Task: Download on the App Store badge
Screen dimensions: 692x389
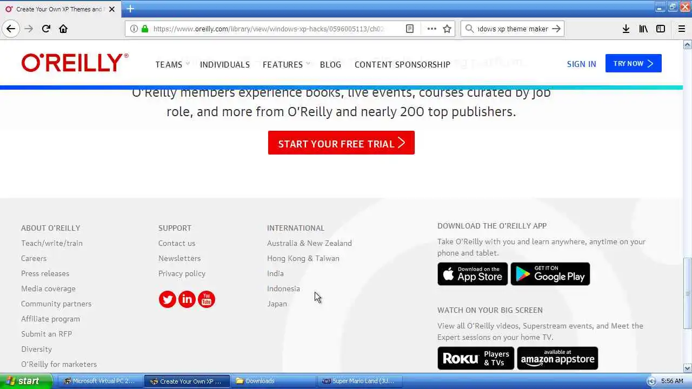Action: coord(473,274)
